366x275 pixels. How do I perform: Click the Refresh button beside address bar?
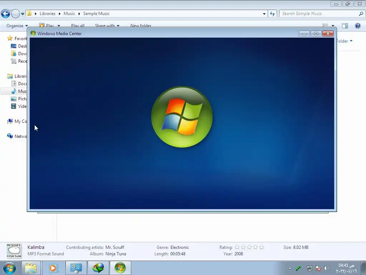[272, 14]
